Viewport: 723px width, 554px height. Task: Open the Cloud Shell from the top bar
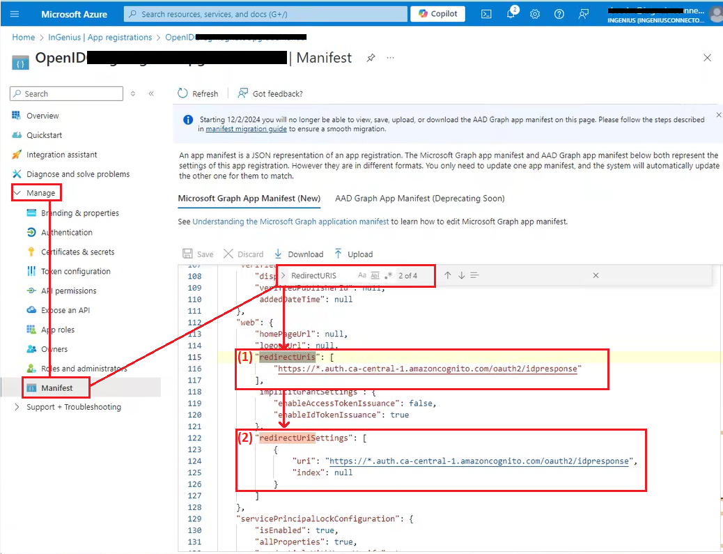coord(487,14)
